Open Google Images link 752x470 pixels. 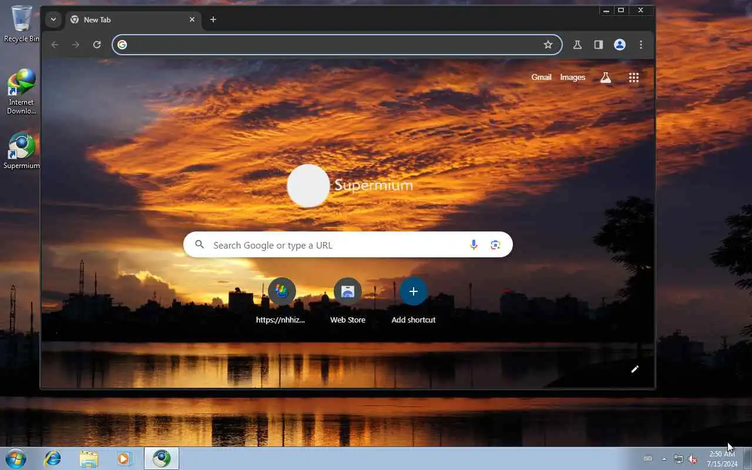pyautogui.click(x=573, y=77)
